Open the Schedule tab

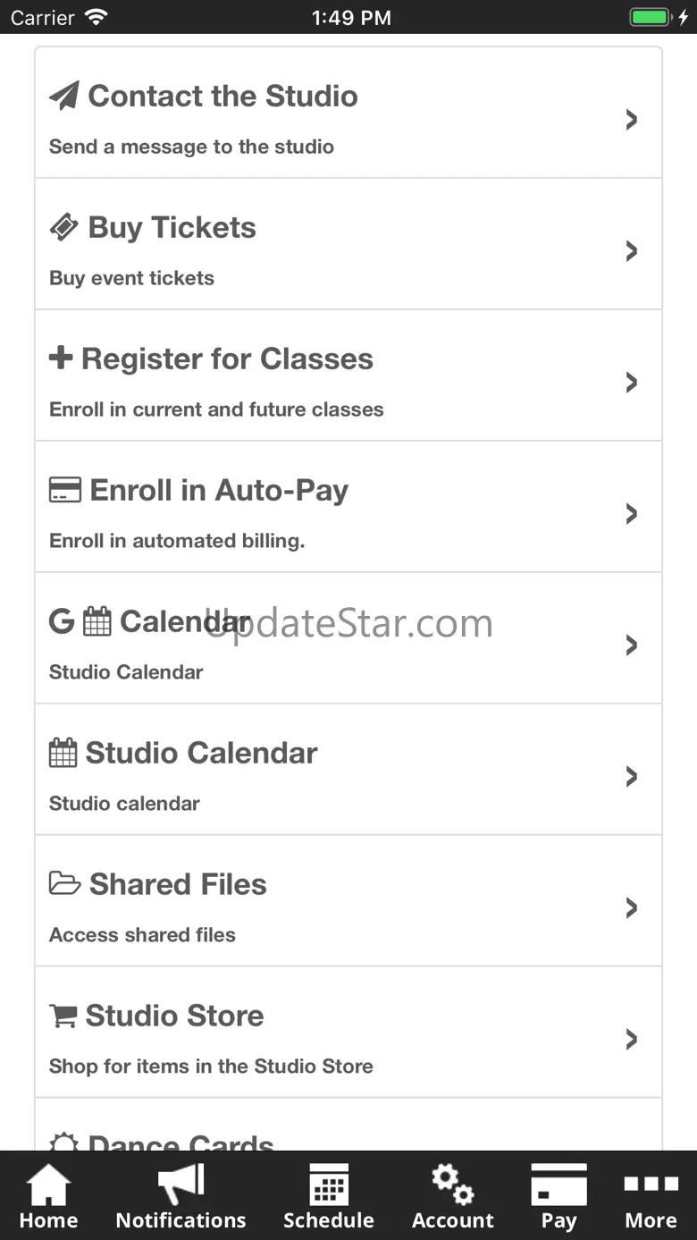point(329,1197)
